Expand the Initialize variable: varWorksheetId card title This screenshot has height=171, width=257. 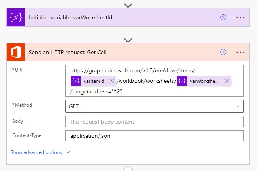(71, 17)
